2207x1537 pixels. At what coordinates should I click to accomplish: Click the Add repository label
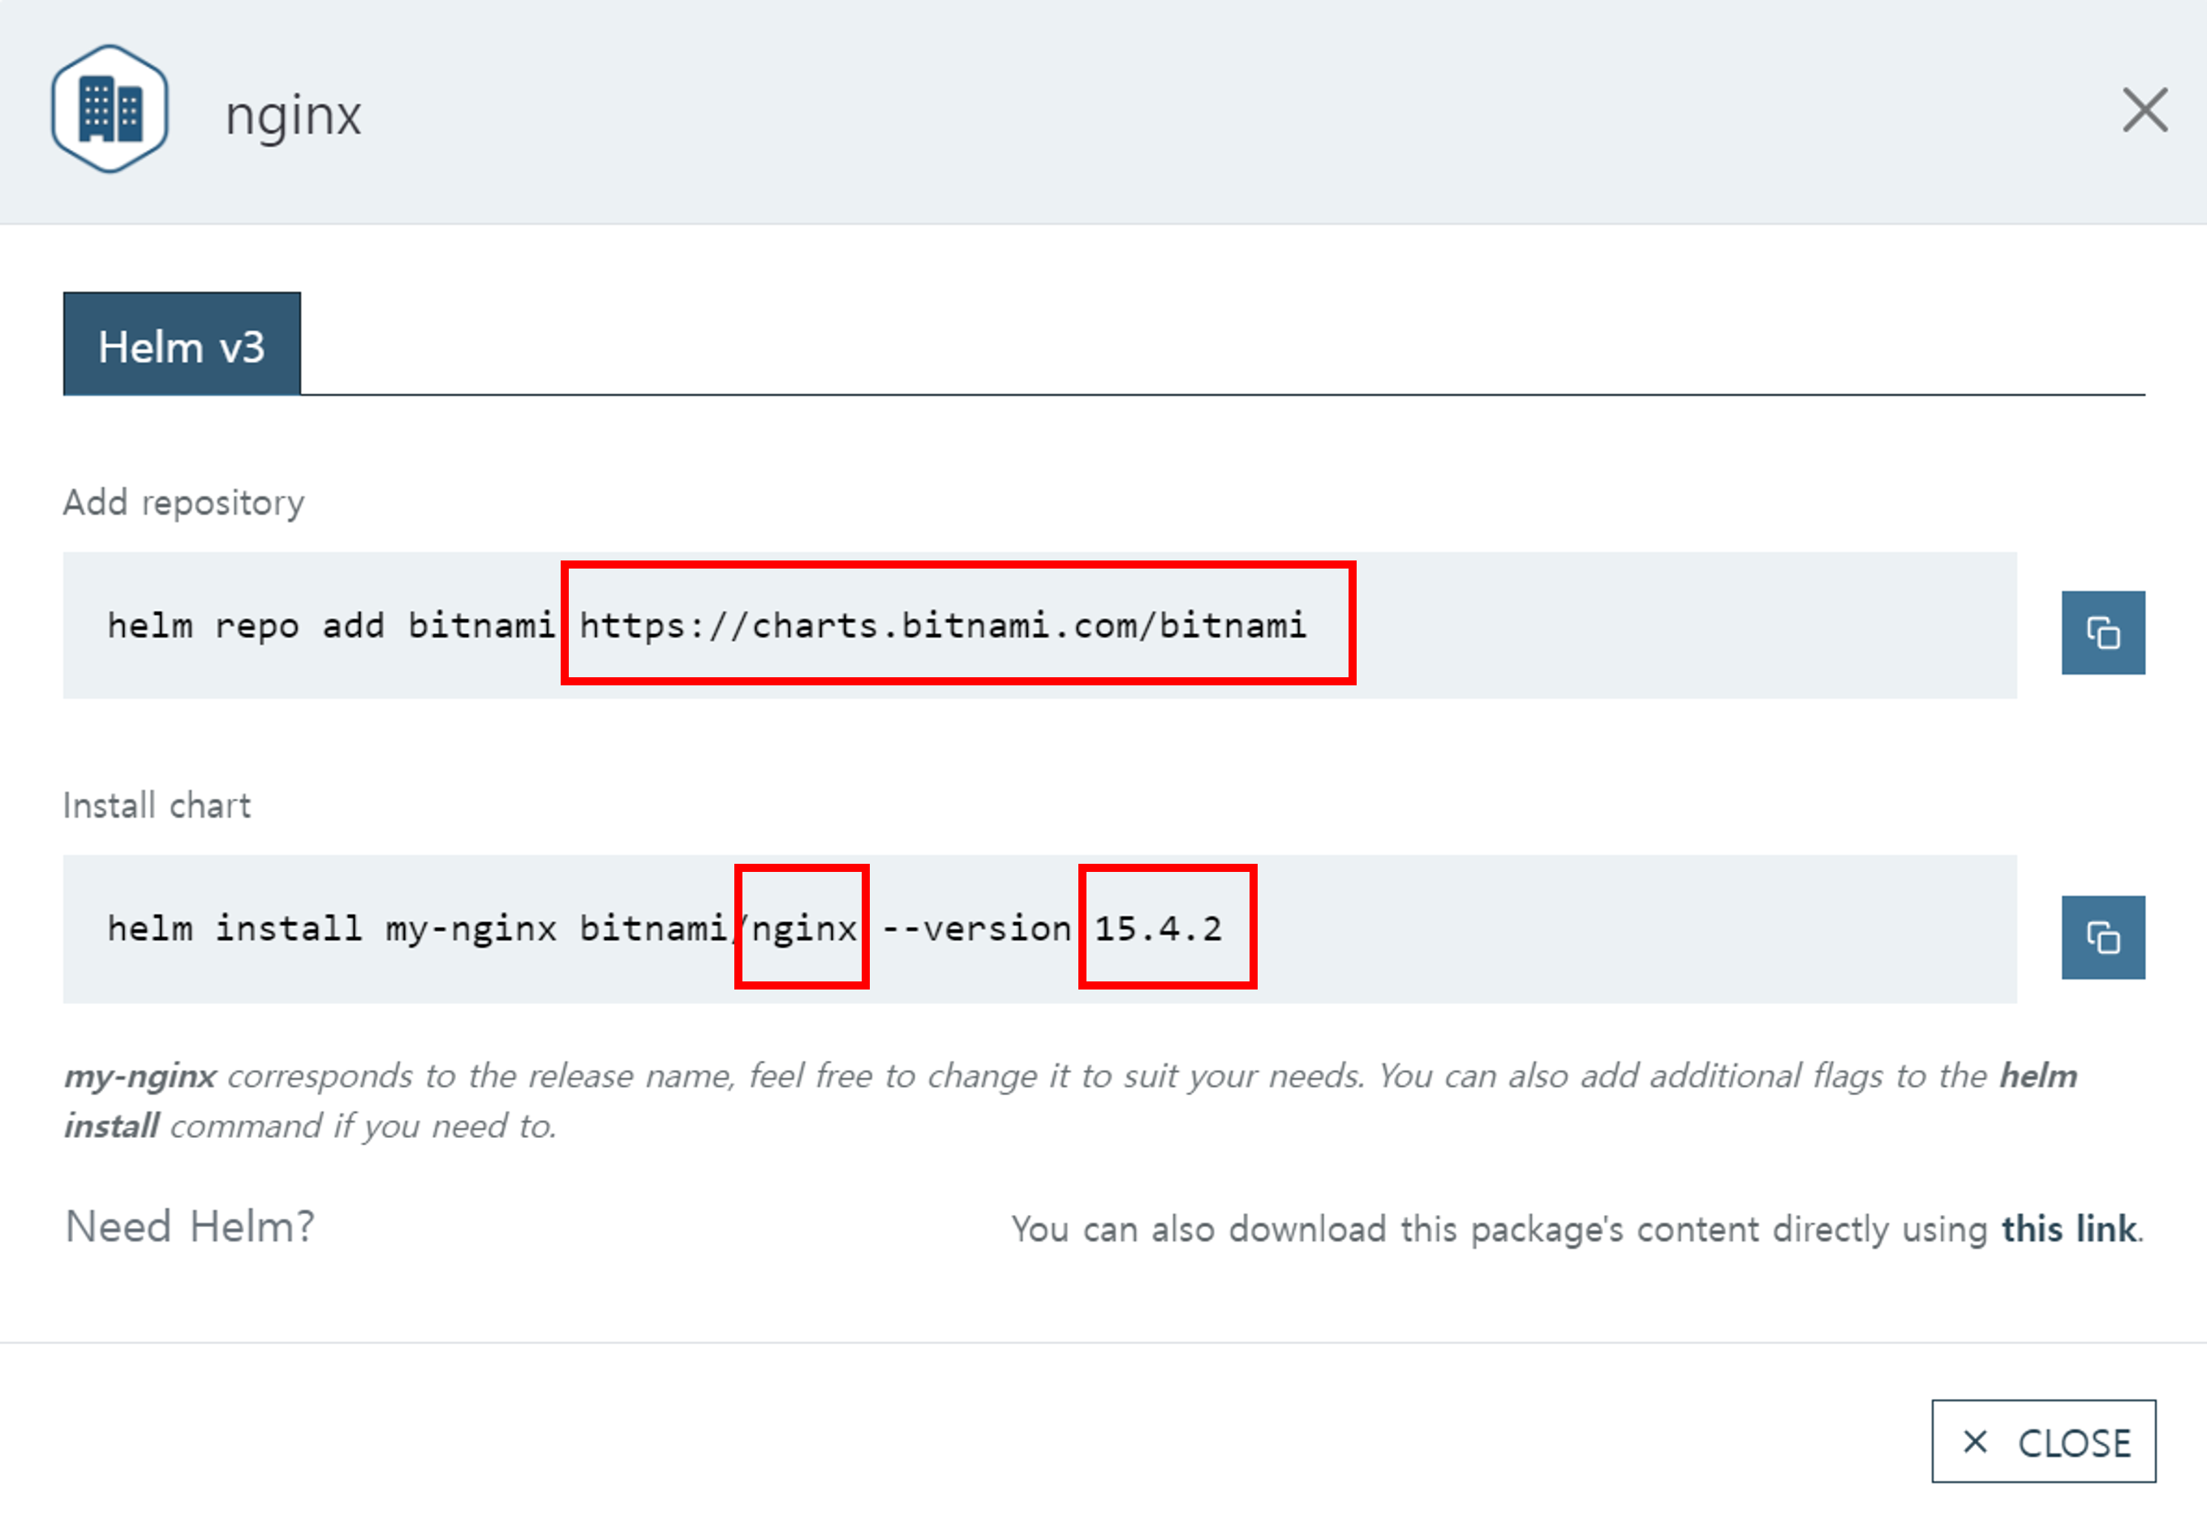[183, 502]
